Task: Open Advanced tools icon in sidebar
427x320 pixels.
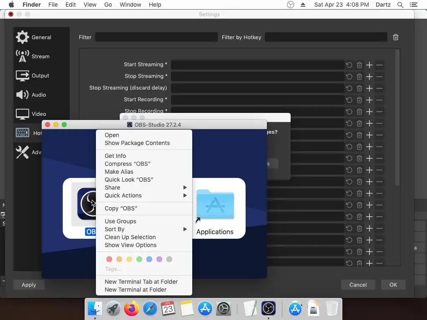Action: pyautogui.click(x=23, y=152)
